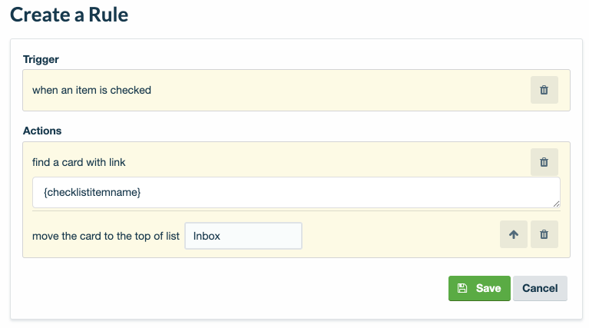Click the divider line between the two actions
This screenshot has width=589, height=328.
pos(296,210)
